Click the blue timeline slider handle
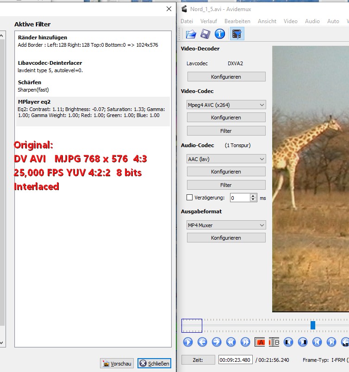 [x=313, y=325]
